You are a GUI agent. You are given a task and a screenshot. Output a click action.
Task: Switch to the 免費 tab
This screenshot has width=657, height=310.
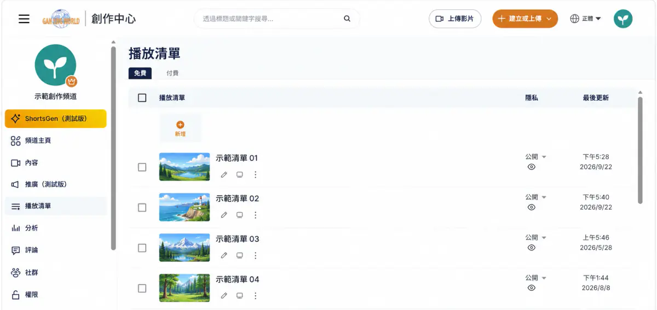point(140,73)
